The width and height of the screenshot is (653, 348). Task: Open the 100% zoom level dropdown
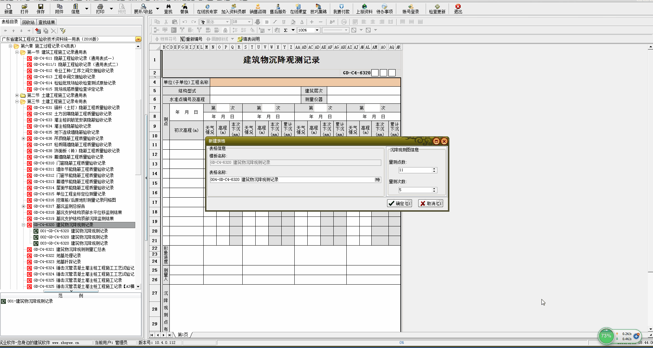click(317, 30)
